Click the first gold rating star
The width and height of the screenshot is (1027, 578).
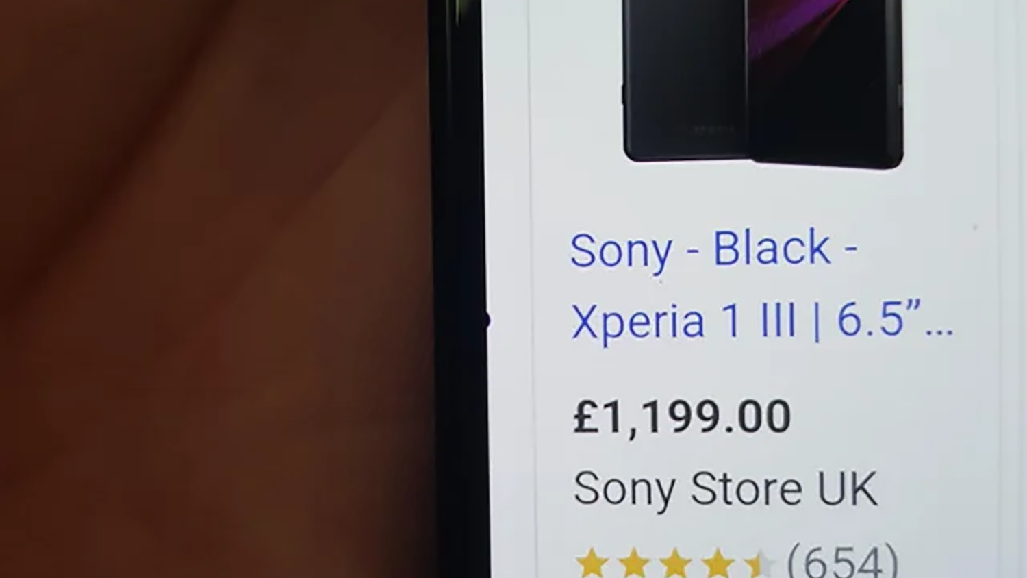592,563
